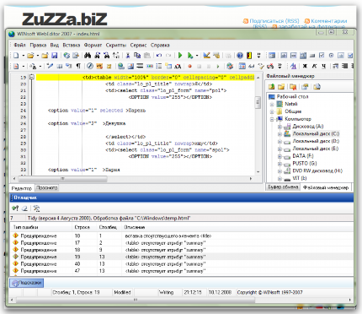The width and height of the screenshot is (362, 314).
Task: Open the Правка menu
Action: click(38, 45)
